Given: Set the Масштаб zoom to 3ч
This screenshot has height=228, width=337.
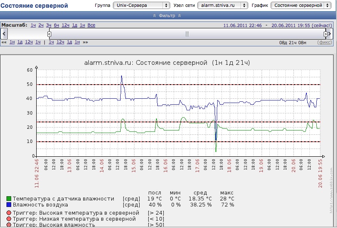Looking at the screenshot, I should [x=49, y=25].
